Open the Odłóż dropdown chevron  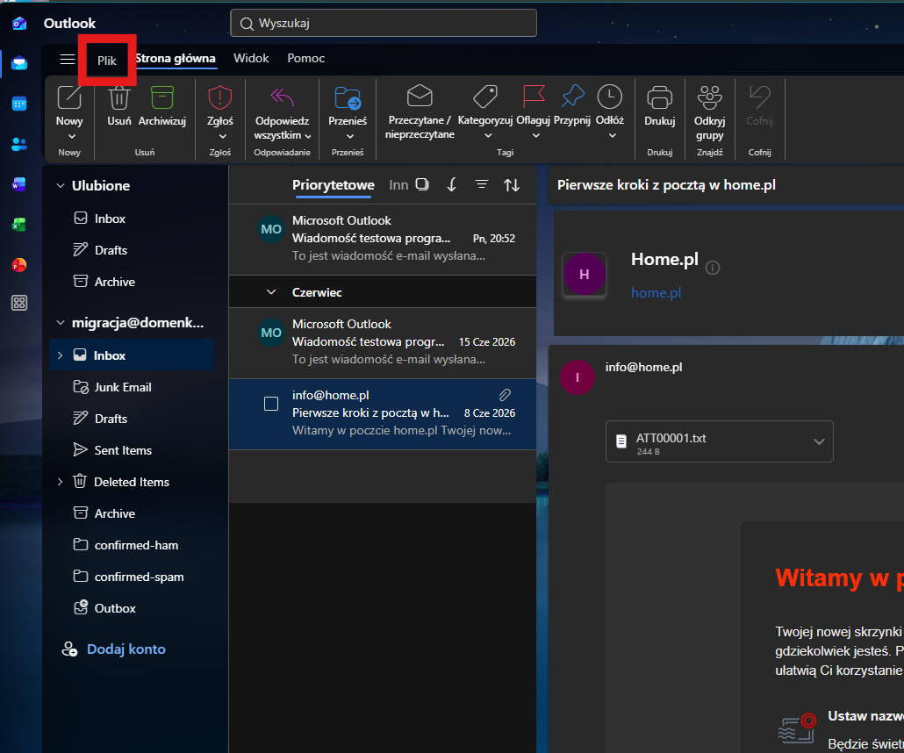(x=613, y=135)
